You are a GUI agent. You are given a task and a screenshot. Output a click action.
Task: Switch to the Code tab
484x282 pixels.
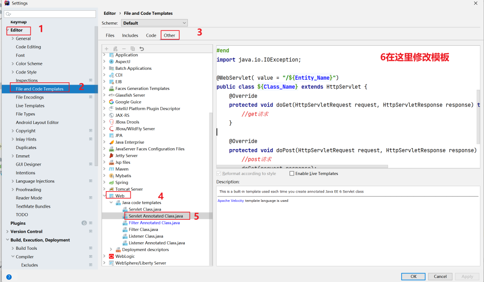coord(151,35)
